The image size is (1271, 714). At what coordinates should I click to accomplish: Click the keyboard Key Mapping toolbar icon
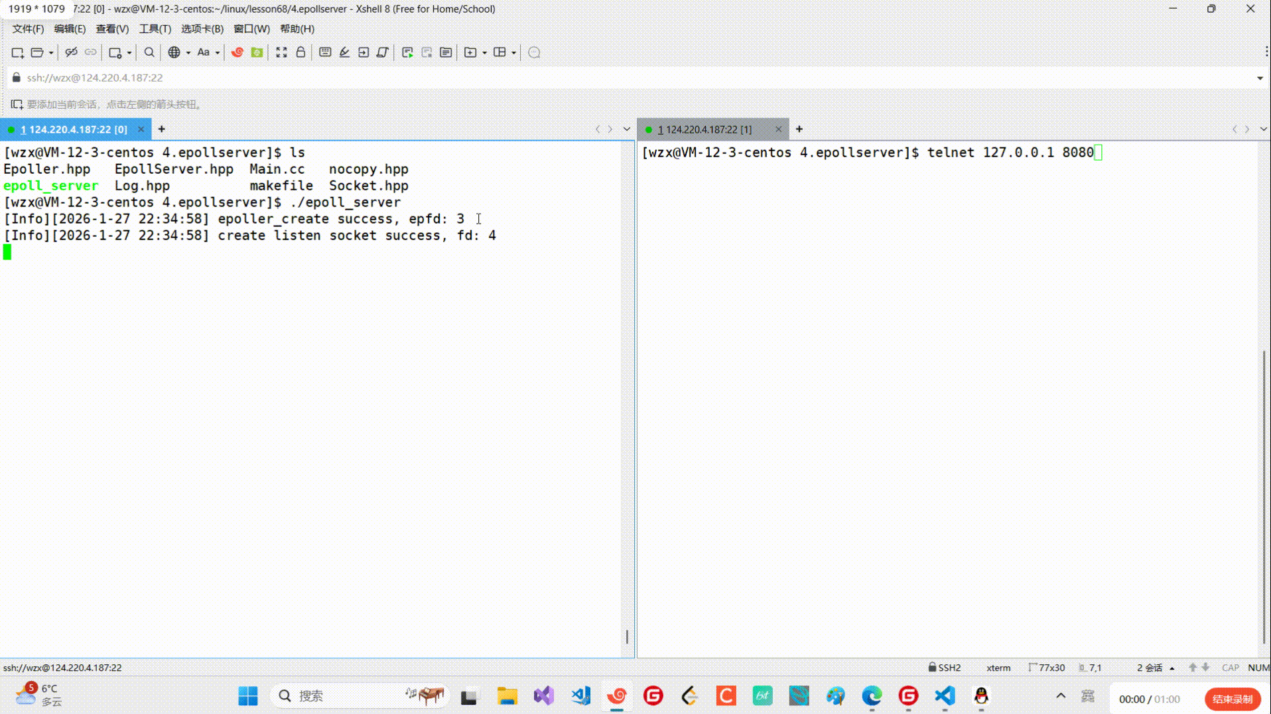point(325,52)
